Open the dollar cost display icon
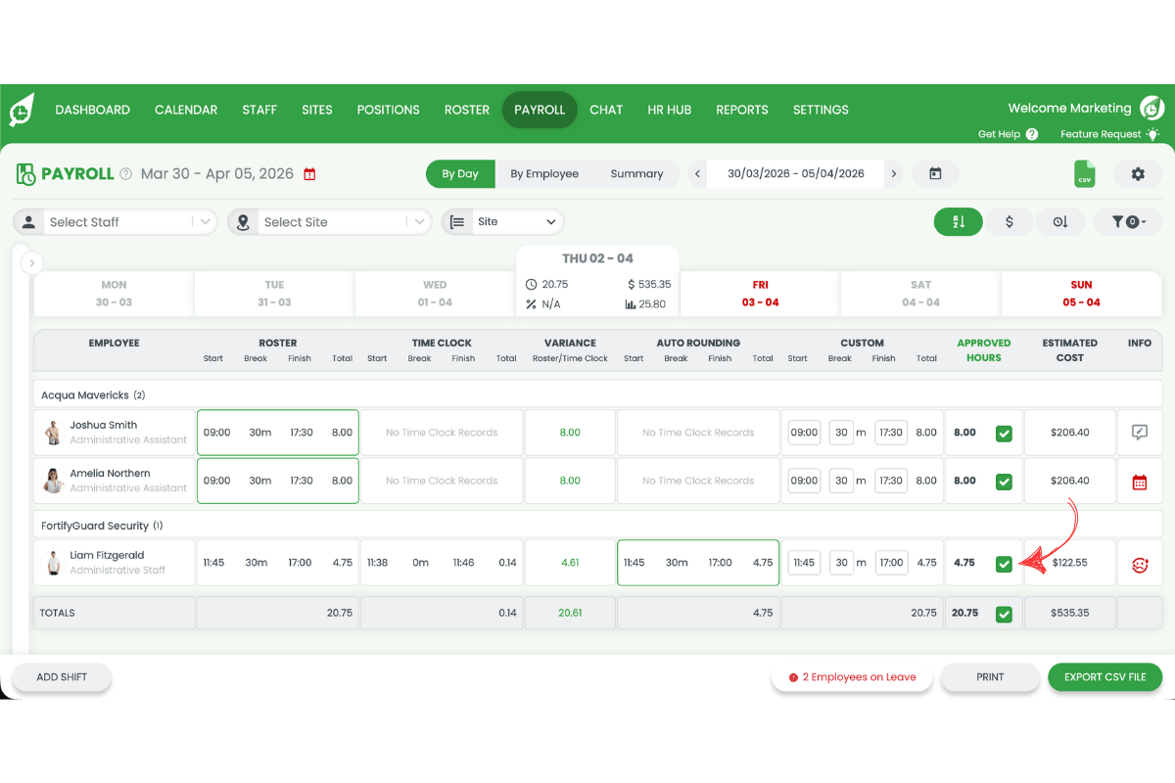Image resolution: width=1175 pixels, height=783 pixels. [x=1010, y=221]
